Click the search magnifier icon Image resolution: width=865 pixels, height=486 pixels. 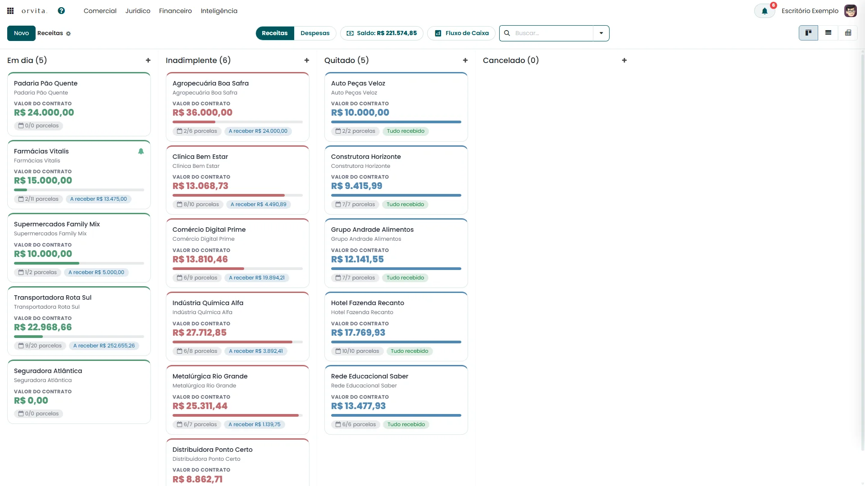[x=507, y=33]
